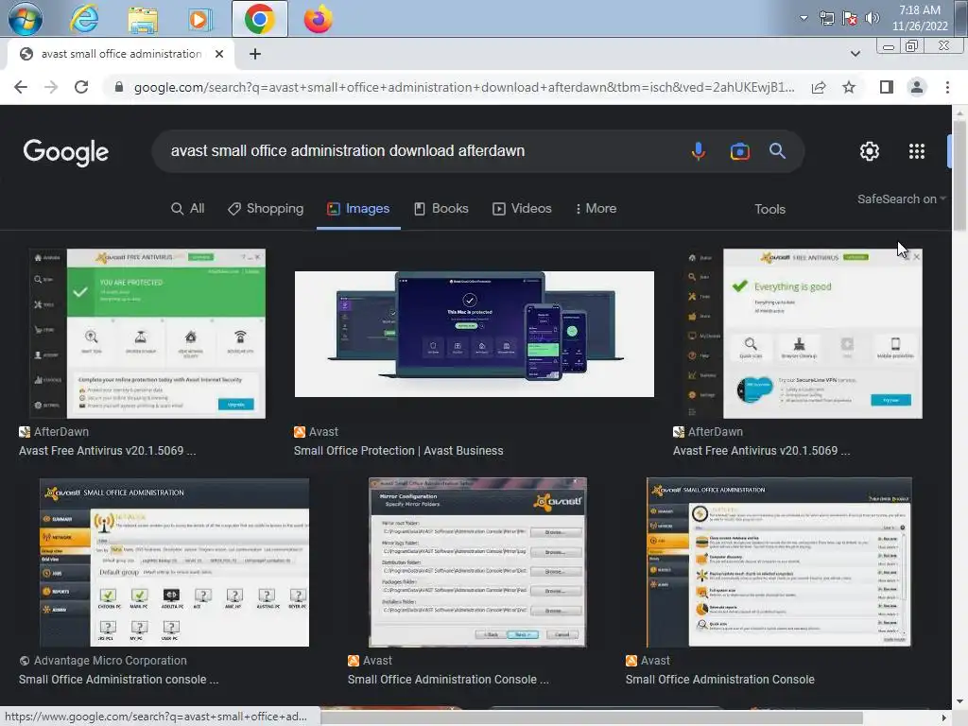968x726 pixels.
Task: Open 'Small Office Protection | Avast Business' link
Action: point(399,451)
